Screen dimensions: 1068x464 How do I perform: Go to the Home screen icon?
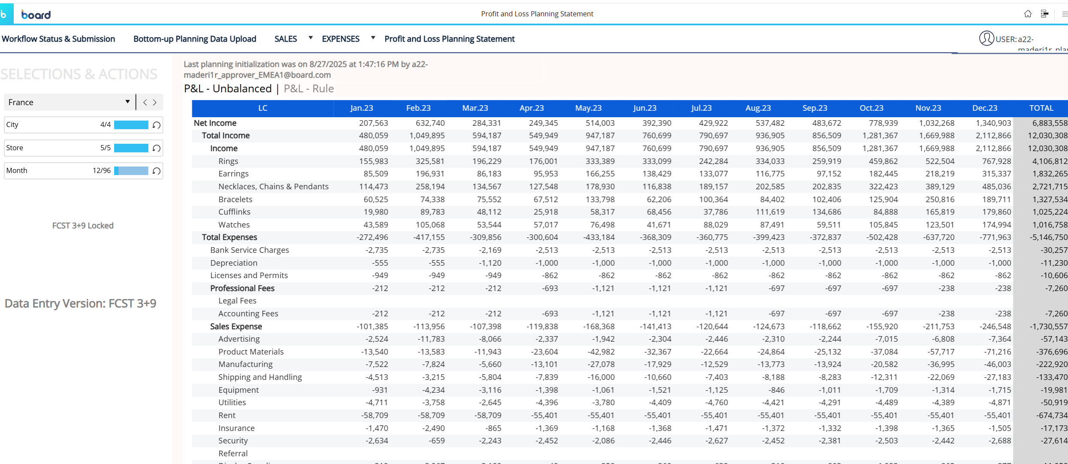pyautogui.click(x=1028, y=14)
